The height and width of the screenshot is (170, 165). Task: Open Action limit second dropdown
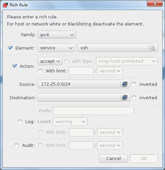pos(110,71)
